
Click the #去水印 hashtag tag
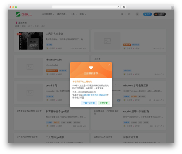pos(142,96)
